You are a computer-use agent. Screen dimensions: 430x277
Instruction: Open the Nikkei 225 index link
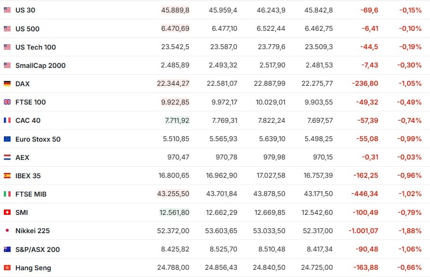[33, 231]
